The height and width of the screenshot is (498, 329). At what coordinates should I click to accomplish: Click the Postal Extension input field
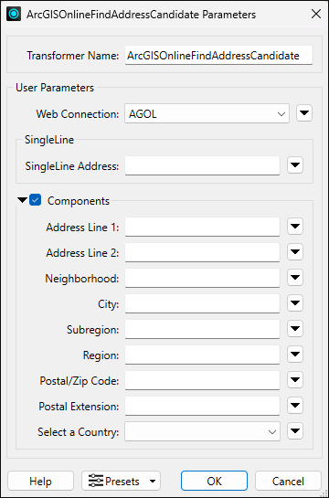click(202, 407)
